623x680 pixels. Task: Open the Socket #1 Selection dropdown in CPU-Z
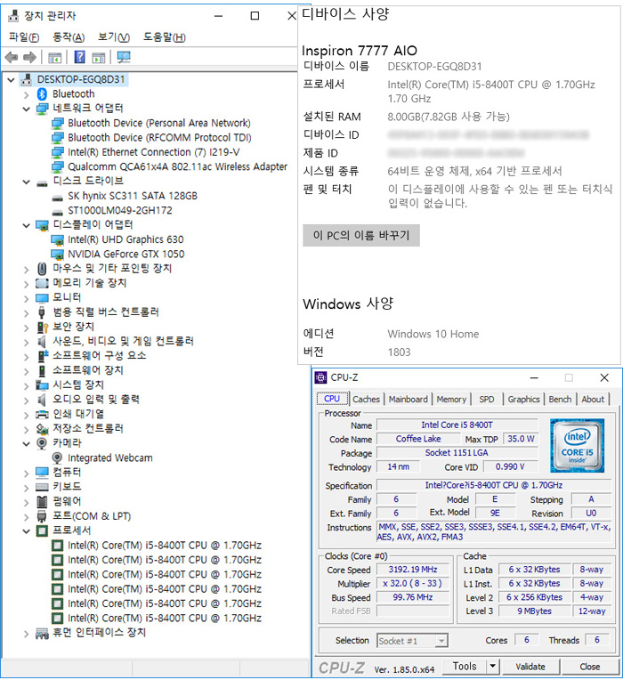[x=441, y=641]
